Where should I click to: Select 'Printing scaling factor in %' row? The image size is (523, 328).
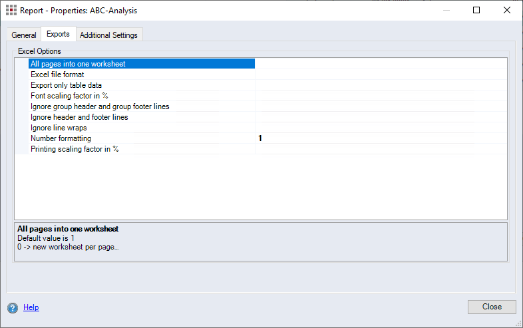[x=75, y=149]
